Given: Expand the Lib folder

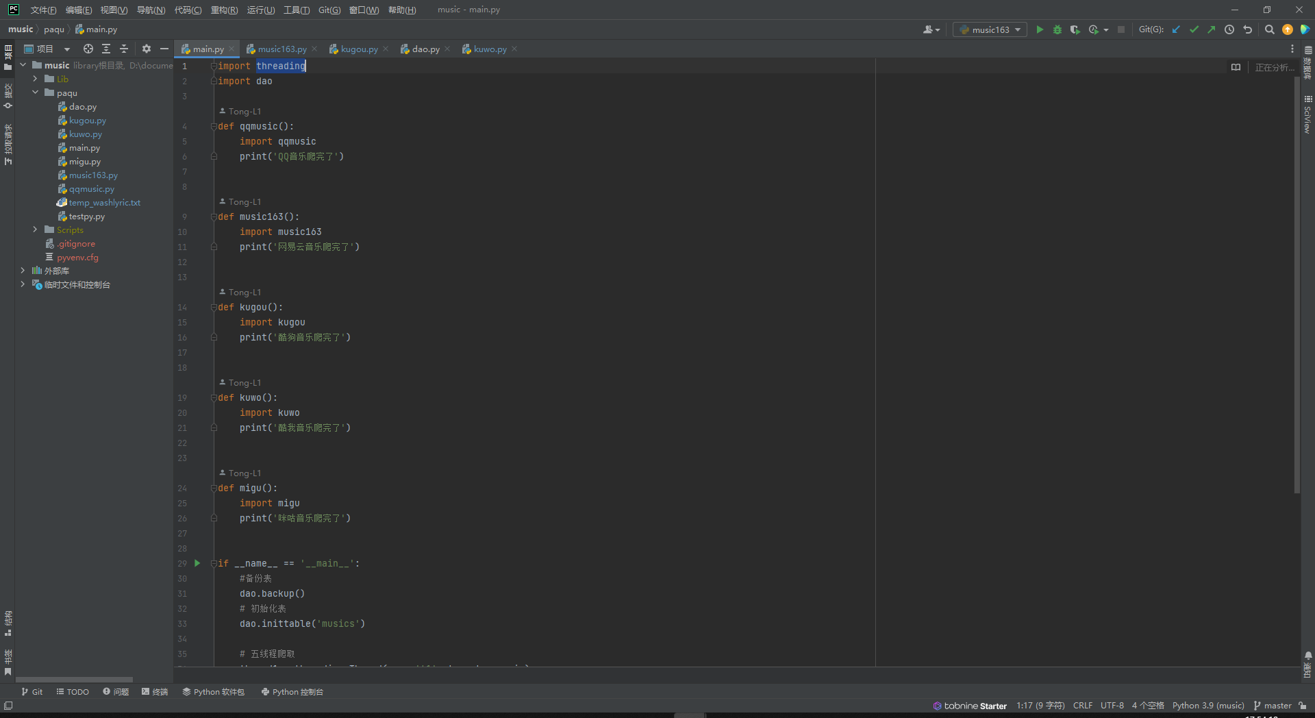Looking at the screenshot, I should 36,79.
